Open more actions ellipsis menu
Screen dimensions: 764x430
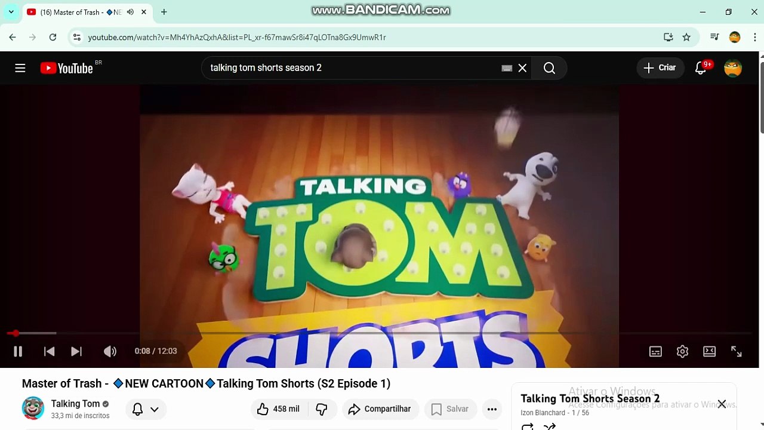pos(492,409)
